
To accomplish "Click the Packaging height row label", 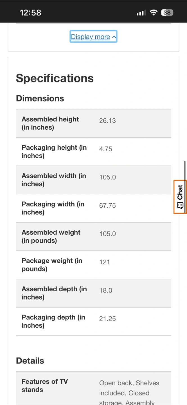I will coord(54,152).
